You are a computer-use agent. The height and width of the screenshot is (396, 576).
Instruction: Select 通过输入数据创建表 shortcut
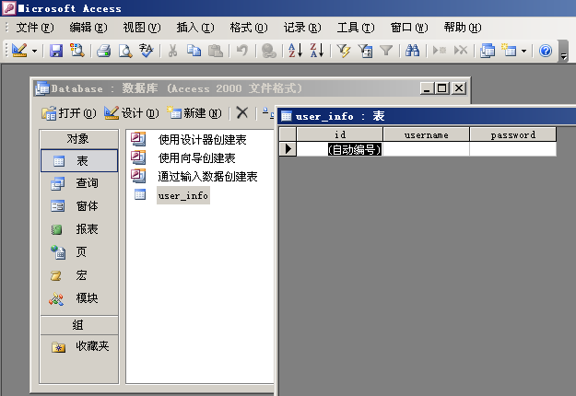point(194,177)
